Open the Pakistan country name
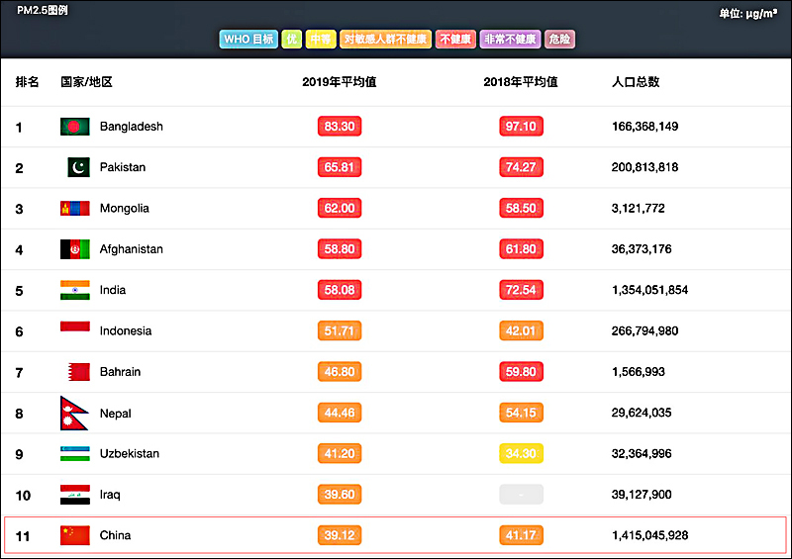The width and height of the screenshot is (792, 559). click(x=123, y=167)
